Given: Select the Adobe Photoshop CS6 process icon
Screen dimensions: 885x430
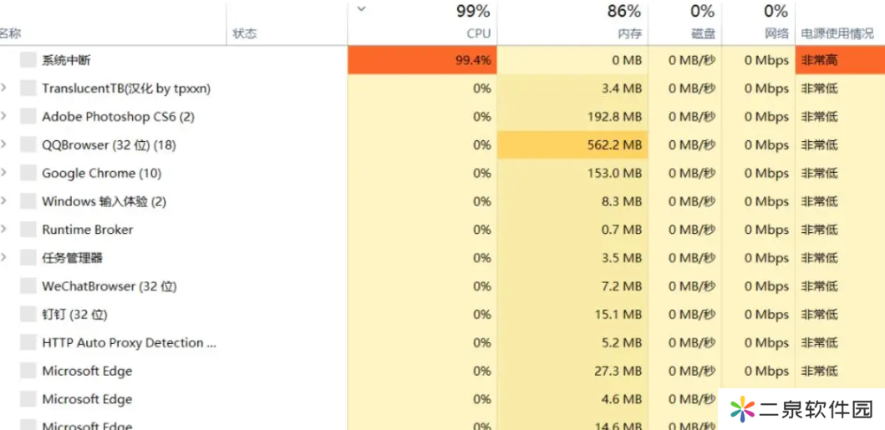Looking at the screenshot, I should click(x=28, y=117).
